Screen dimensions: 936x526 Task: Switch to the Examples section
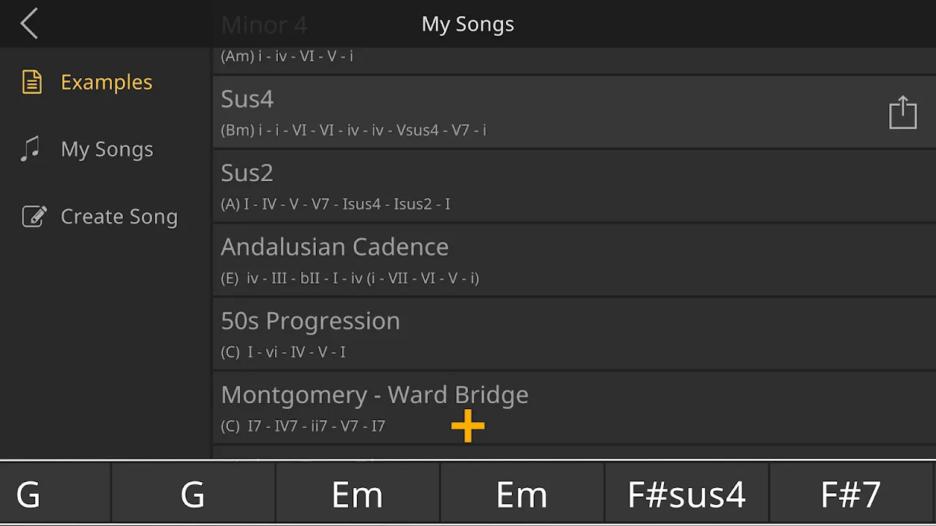pyautogui.click(x=106, y=82)
